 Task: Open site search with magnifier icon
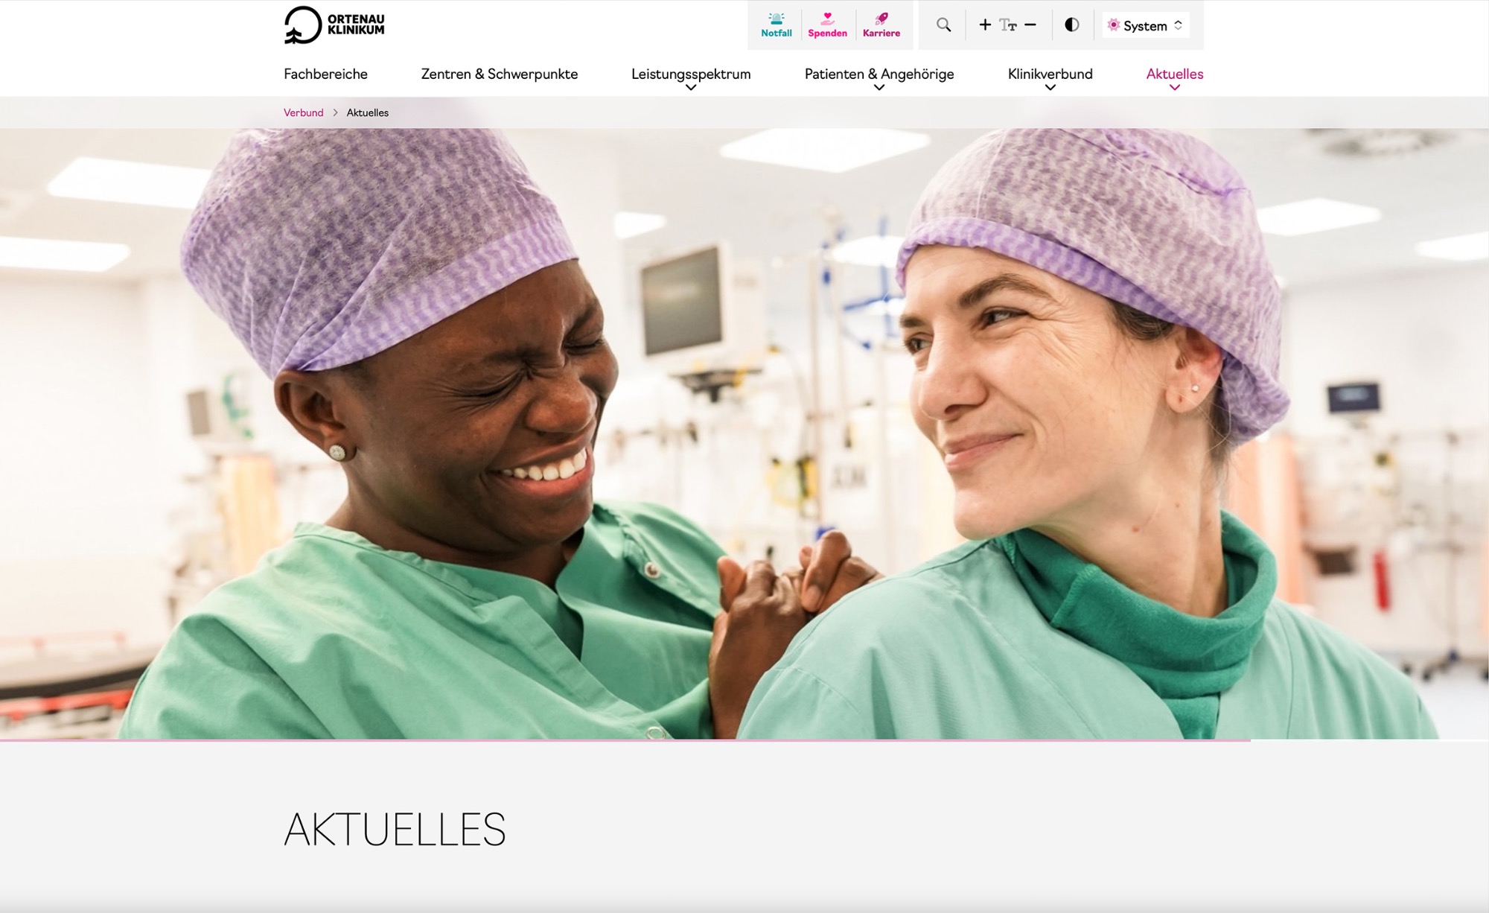pyautogui.click(x=943, y=25)
